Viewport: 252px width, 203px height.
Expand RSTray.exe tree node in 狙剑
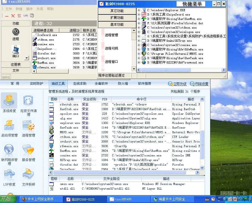[139, 41]
